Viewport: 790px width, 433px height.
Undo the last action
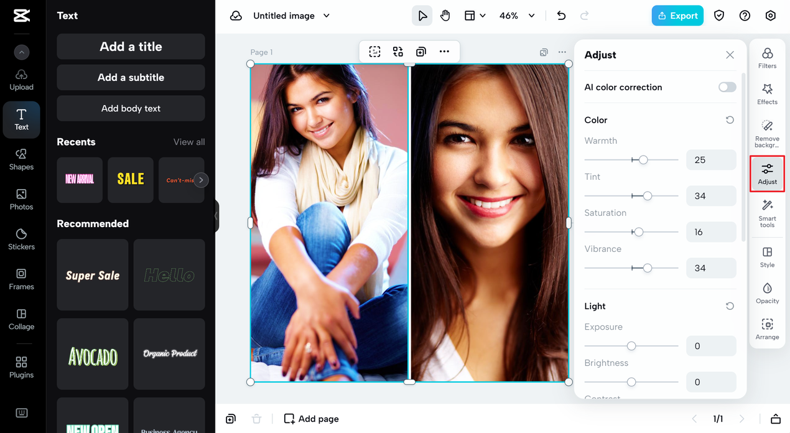tap(561, 16)
